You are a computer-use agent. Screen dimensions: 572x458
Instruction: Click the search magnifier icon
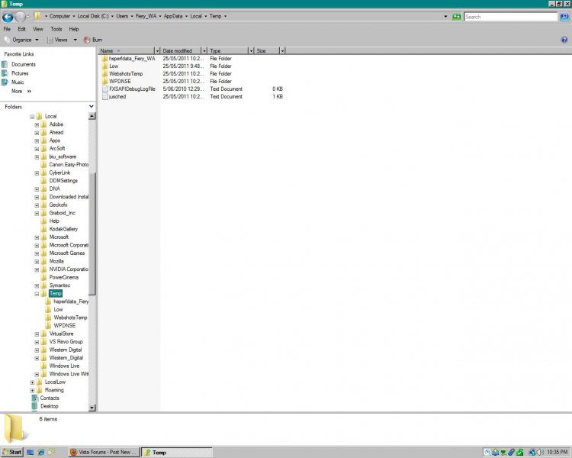click(564, 17)
